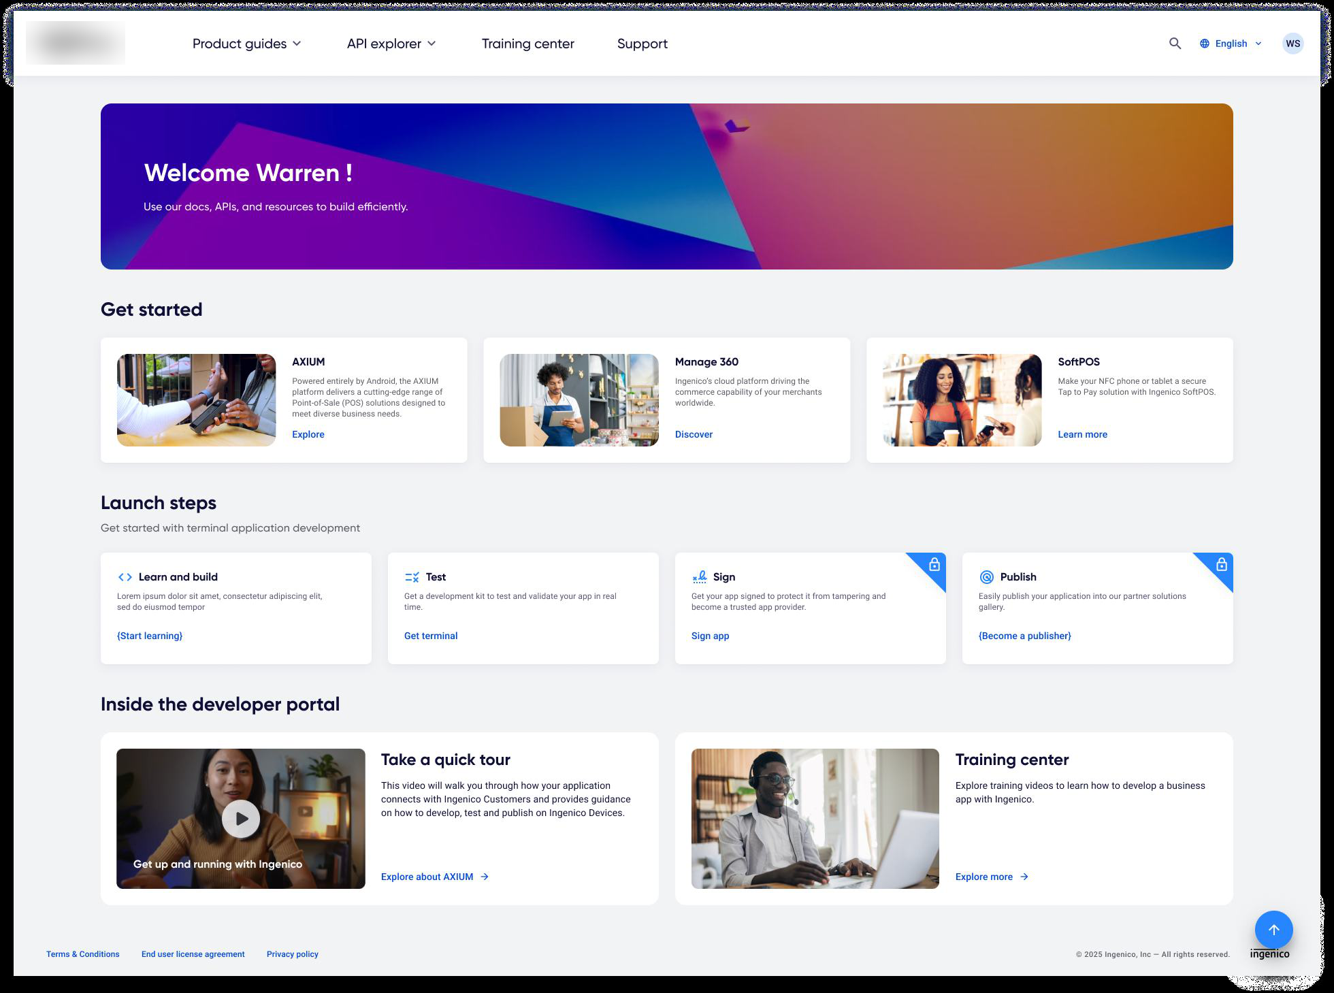Click the back-to-top arrow button
Image resolution: width=1334 pixels, height=993 pixels.
(1273, 930)
